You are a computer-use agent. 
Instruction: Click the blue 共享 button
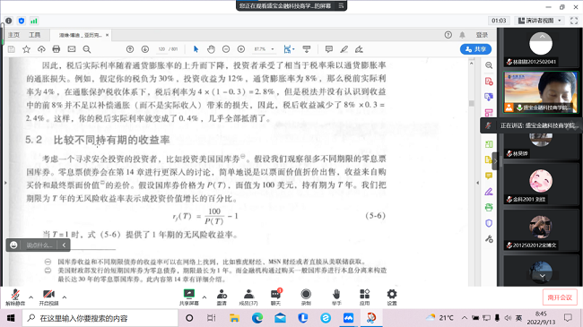[x=475, y=49]
